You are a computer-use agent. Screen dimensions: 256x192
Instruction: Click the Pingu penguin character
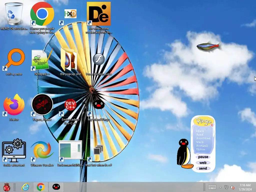[185, 154]
